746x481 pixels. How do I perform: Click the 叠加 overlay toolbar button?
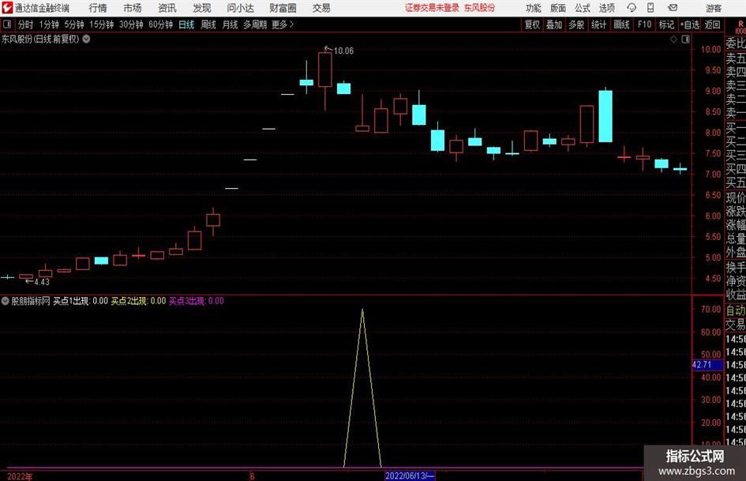coord(554,24)
